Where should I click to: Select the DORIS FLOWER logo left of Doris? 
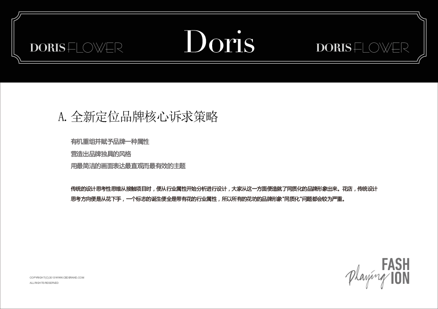point(77,48)
